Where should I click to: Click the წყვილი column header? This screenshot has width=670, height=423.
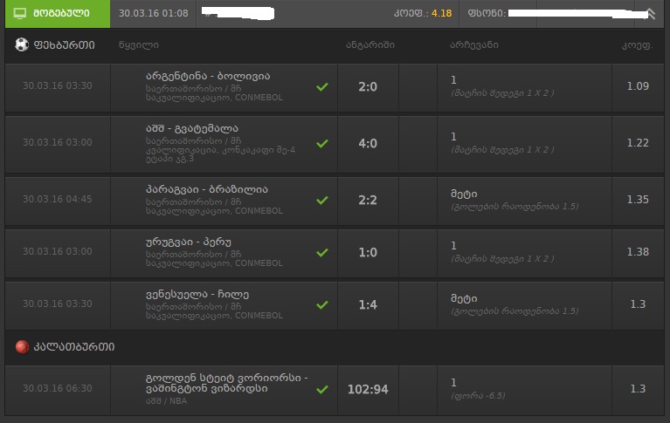pos(139,44)
